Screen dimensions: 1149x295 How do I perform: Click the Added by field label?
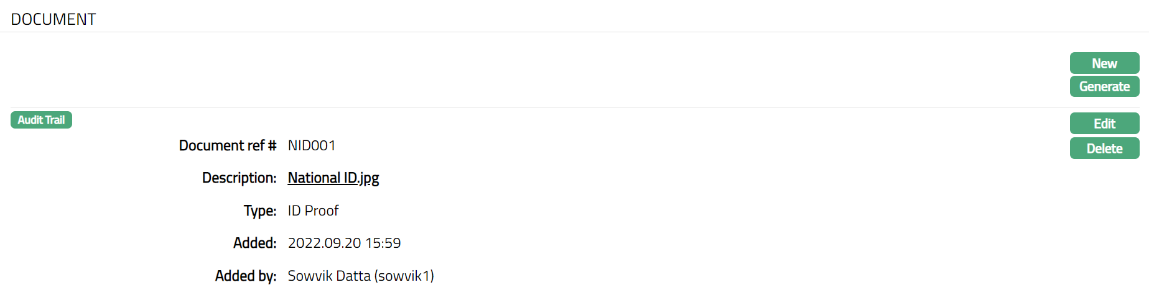(245, 276)
